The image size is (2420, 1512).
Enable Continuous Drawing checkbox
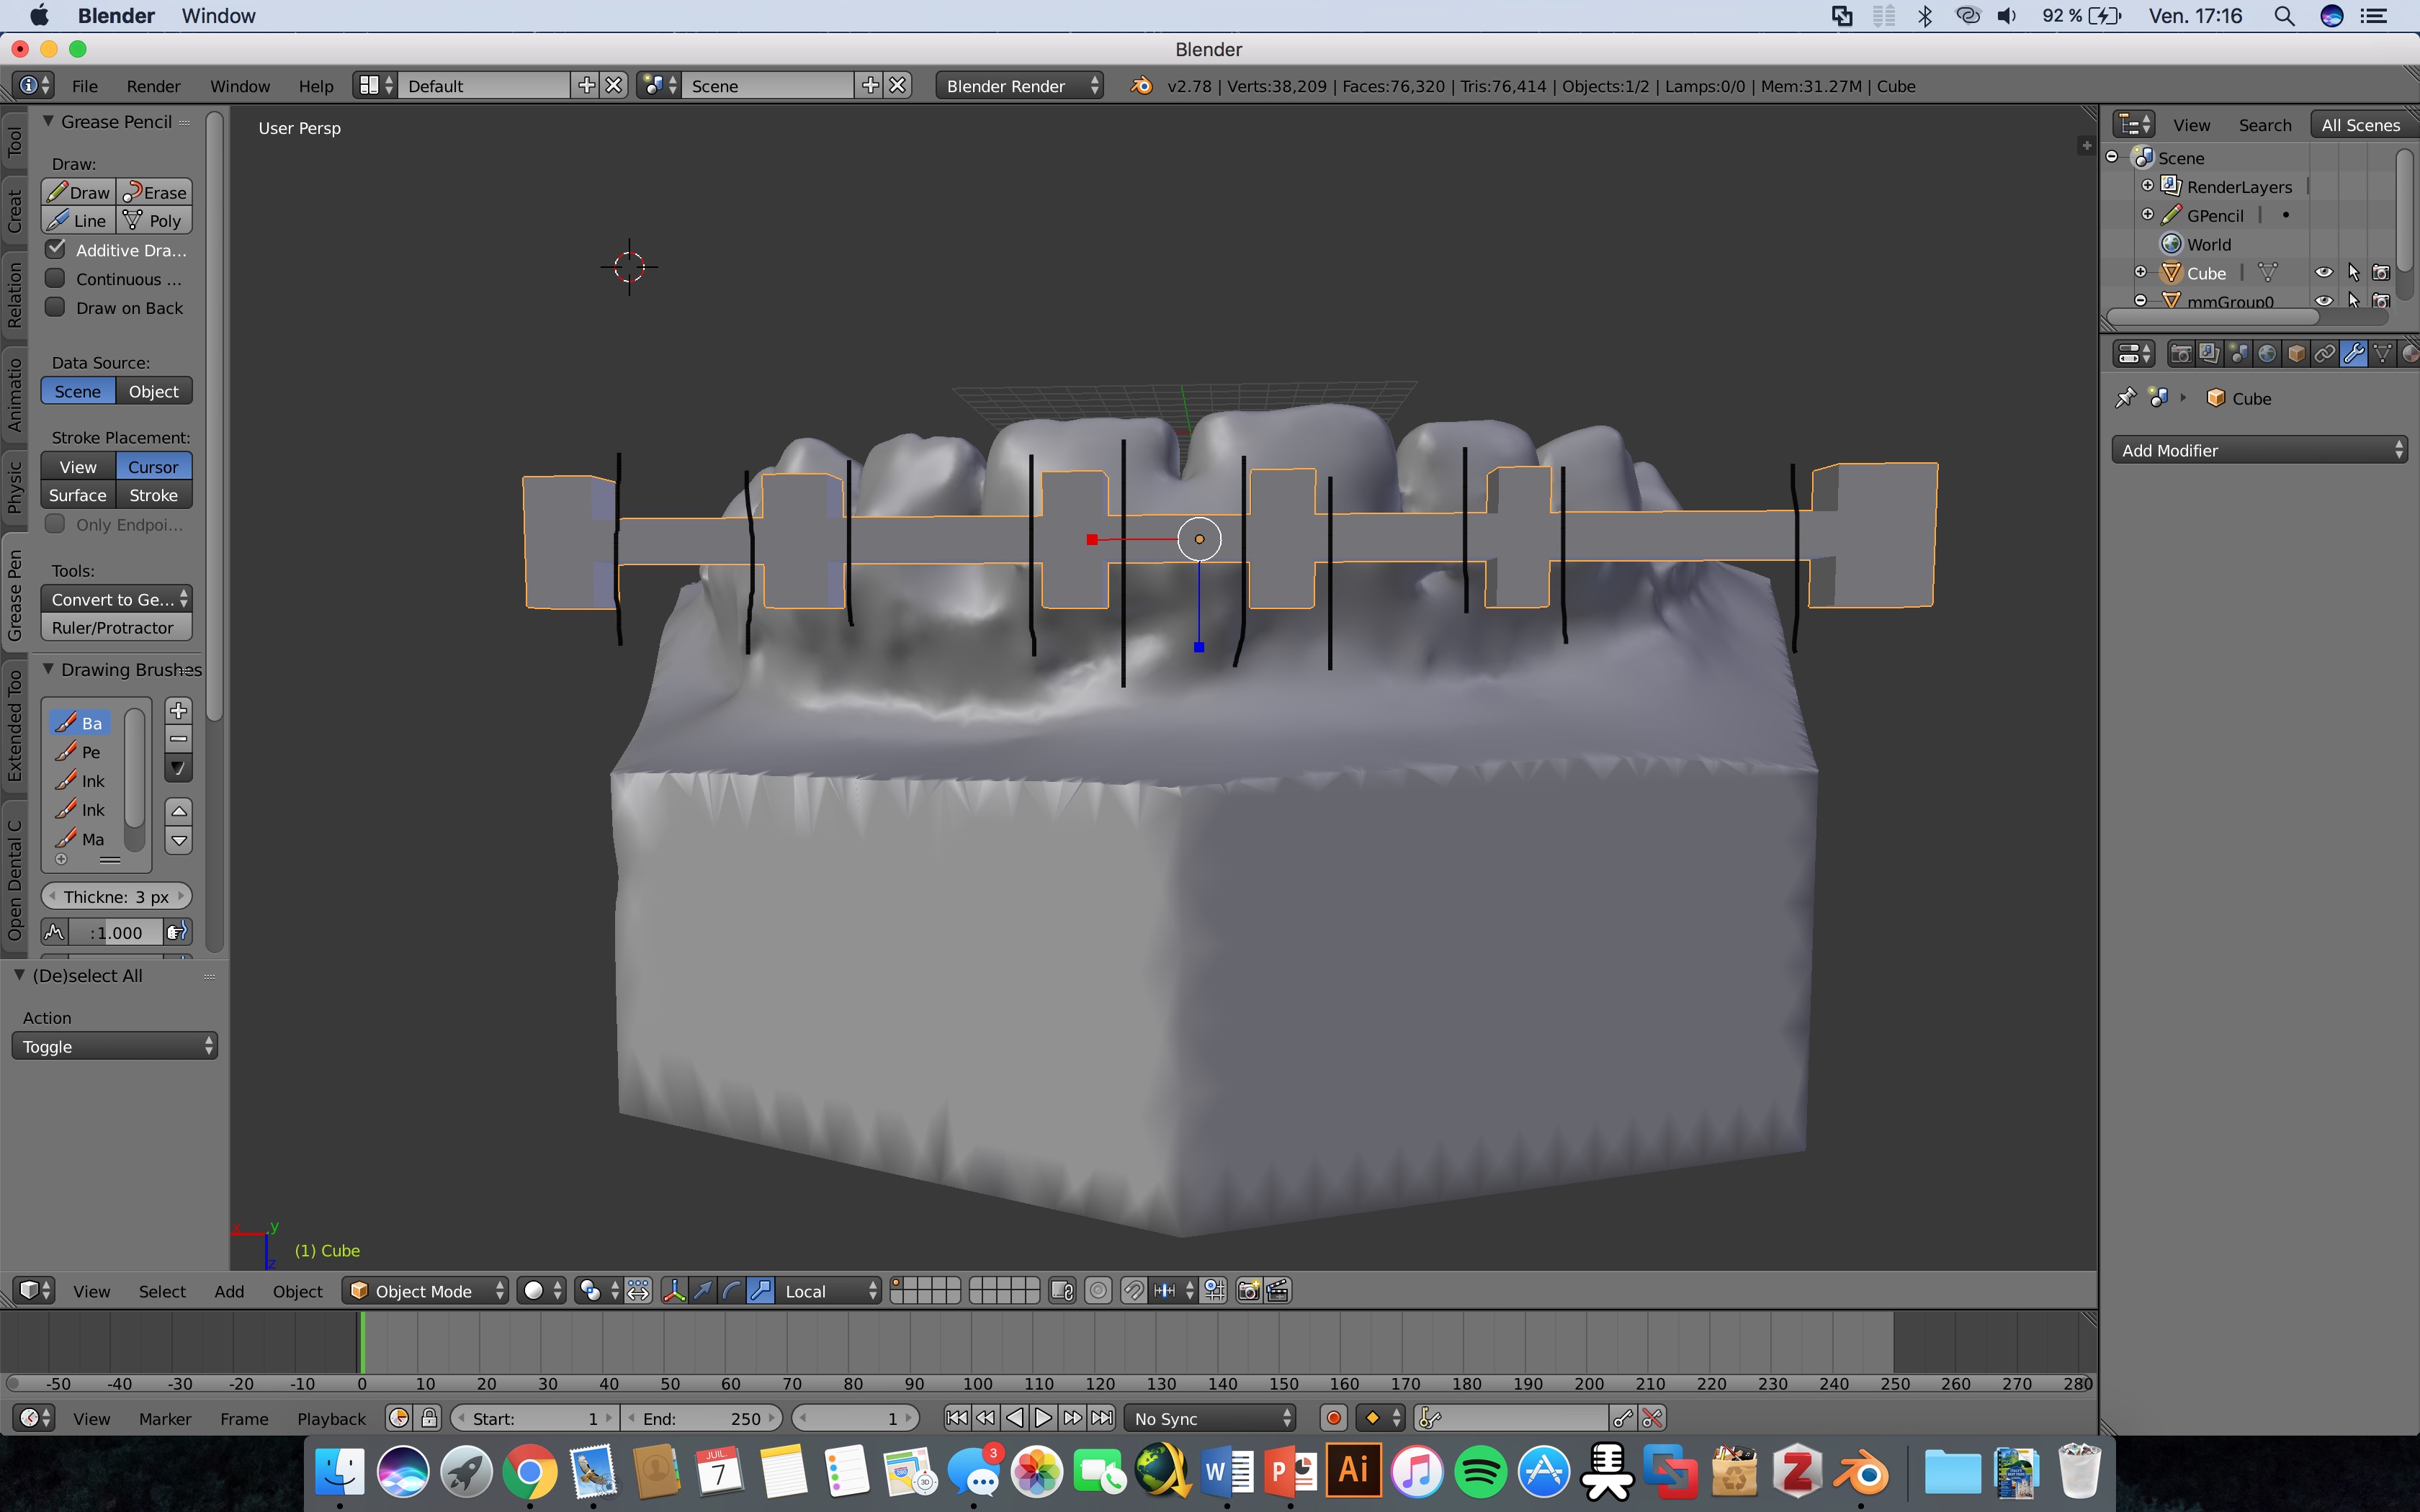[56, 278]
